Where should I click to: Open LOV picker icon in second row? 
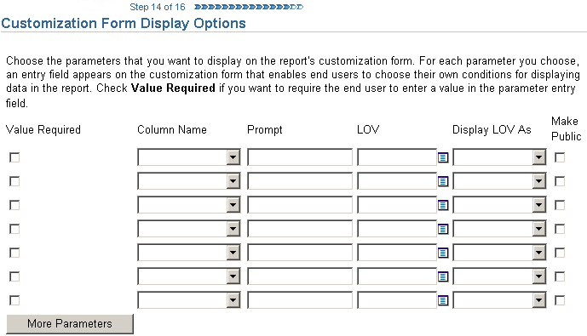click(x=443, y=182)
